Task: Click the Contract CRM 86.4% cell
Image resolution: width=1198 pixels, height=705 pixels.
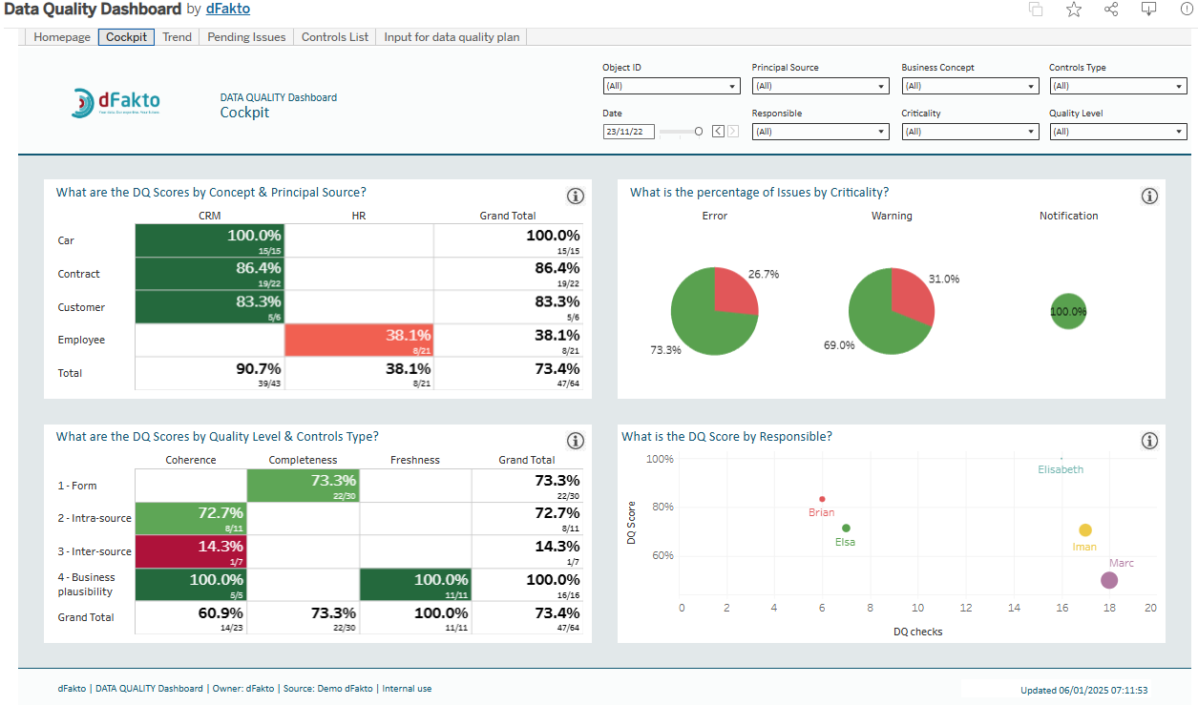Action: click(209, 274)
